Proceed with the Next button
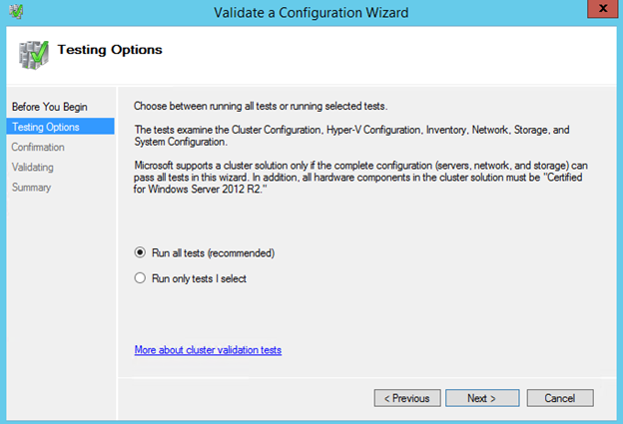This screenshot has height=424, width=623. 480,398
